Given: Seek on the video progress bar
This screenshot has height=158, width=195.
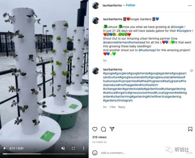Looking at the screenshot, I should tap(44, 154).
